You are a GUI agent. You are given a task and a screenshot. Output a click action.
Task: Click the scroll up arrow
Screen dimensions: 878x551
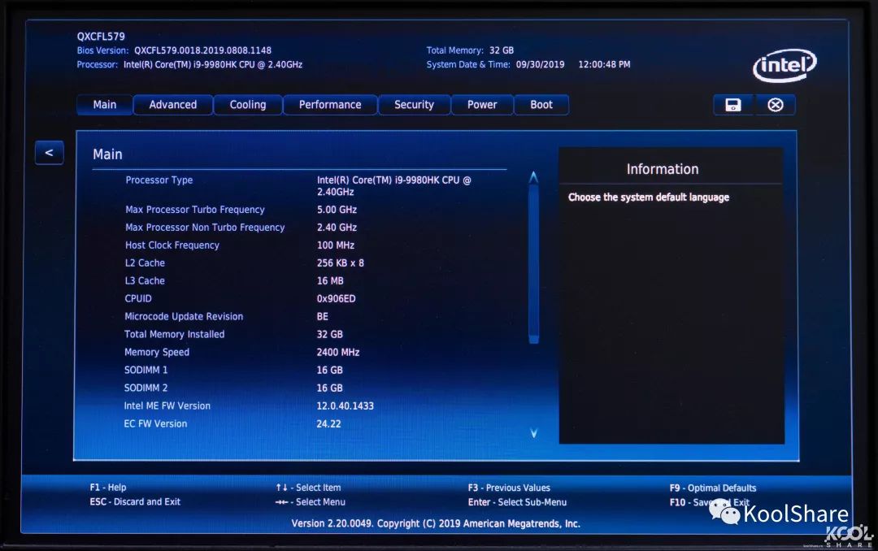pos(533,177)
